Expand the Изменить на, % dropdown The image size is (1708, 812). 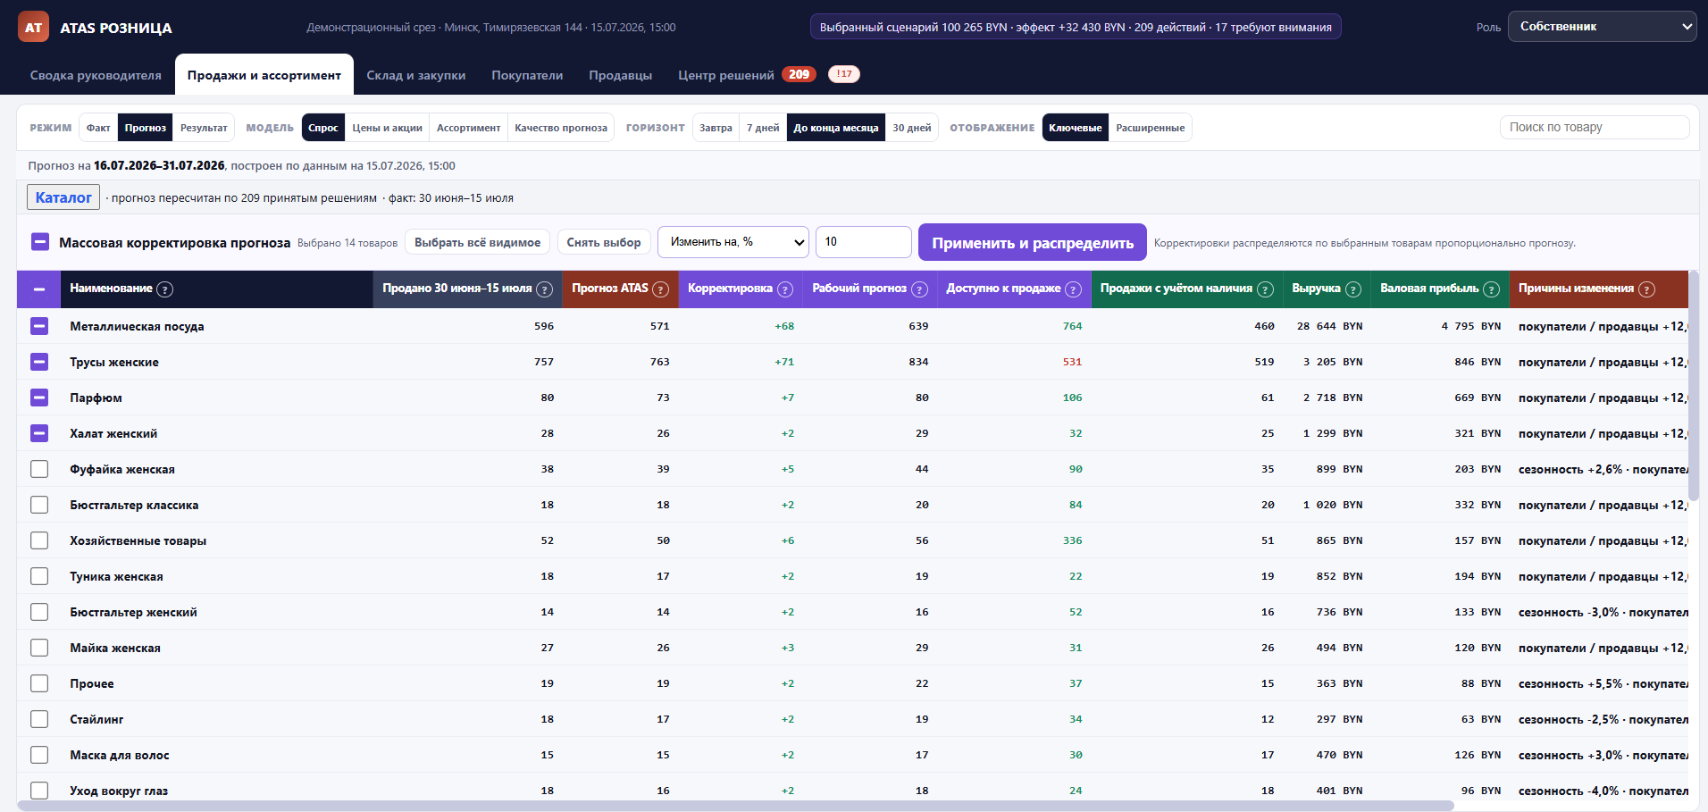click(733, 242)
